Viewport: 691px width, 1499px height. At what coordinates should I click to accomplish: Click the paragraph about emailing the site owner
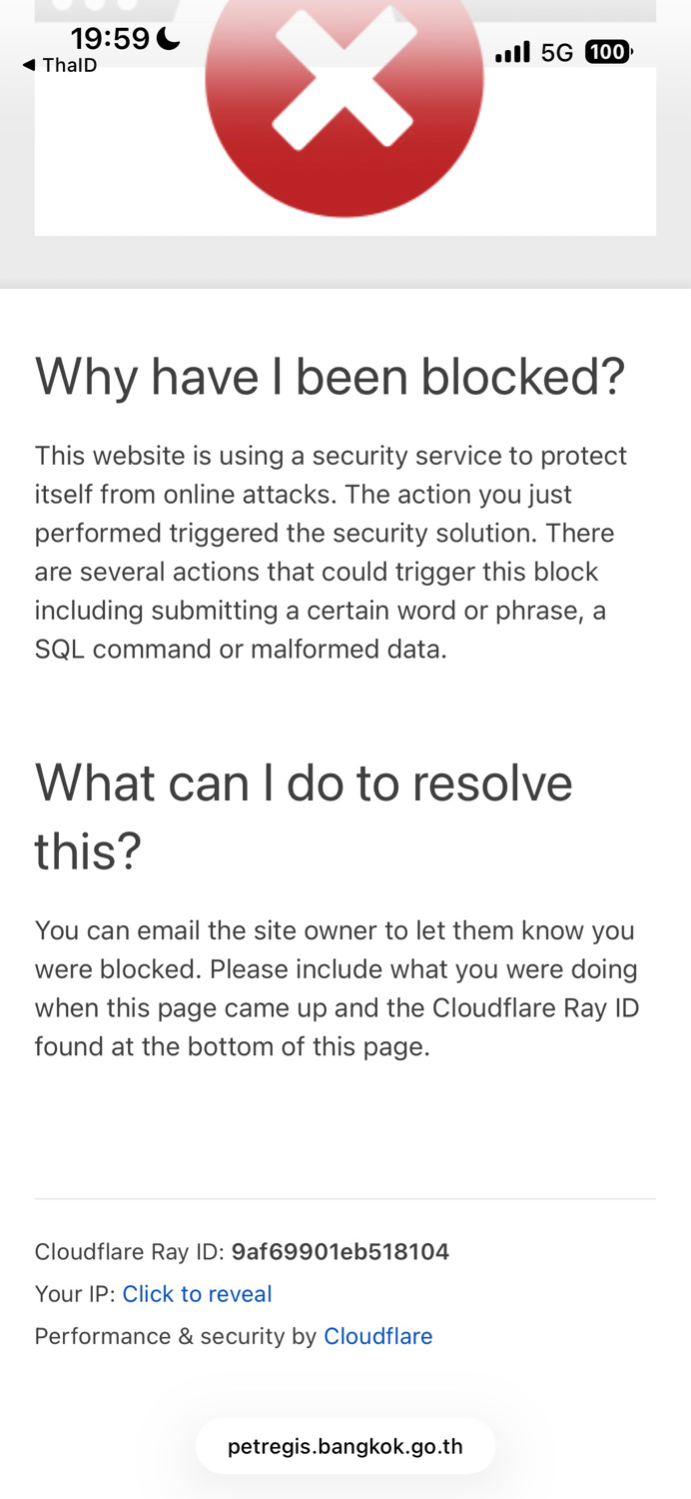[337, 988]
